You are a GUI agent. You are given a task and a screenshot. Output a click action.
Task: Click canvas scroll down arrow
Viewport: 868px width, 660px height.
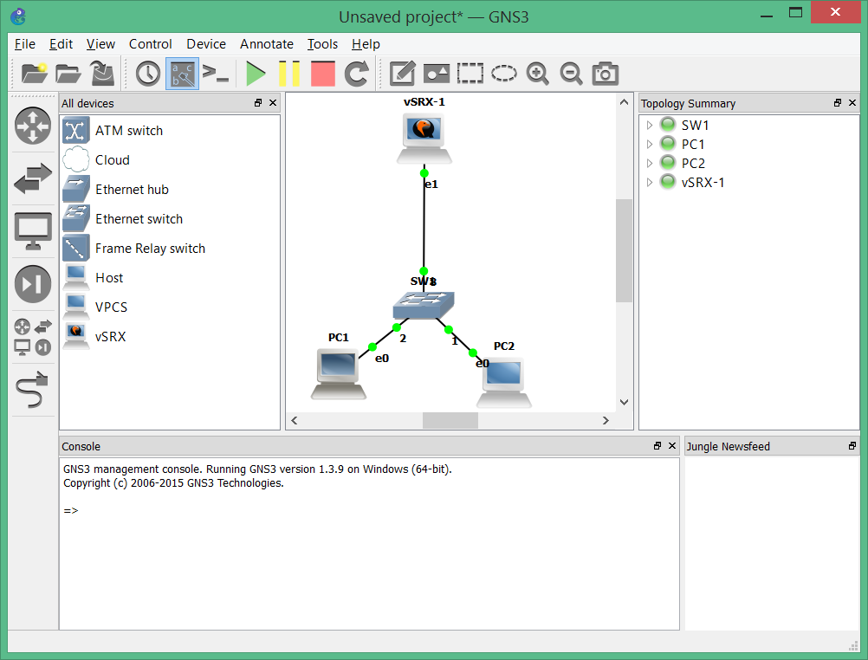(x=624, y=403)
